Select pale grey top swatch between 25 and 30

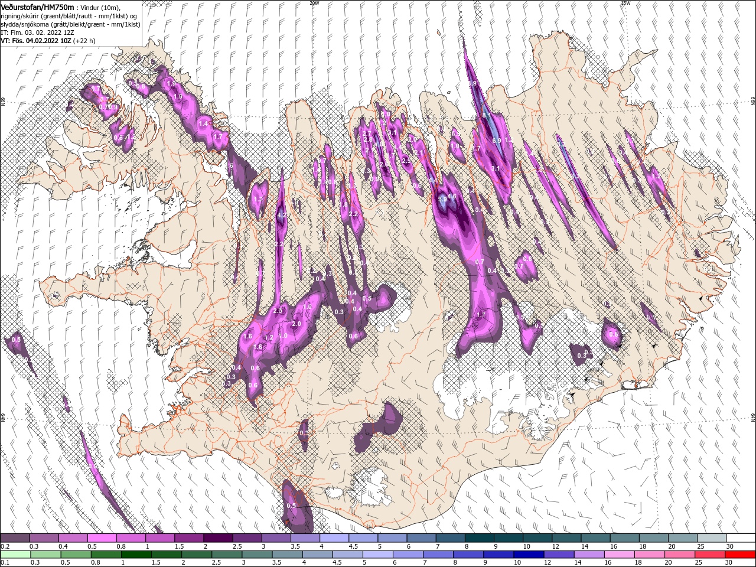pyautogui.click(x=712, y=538)
